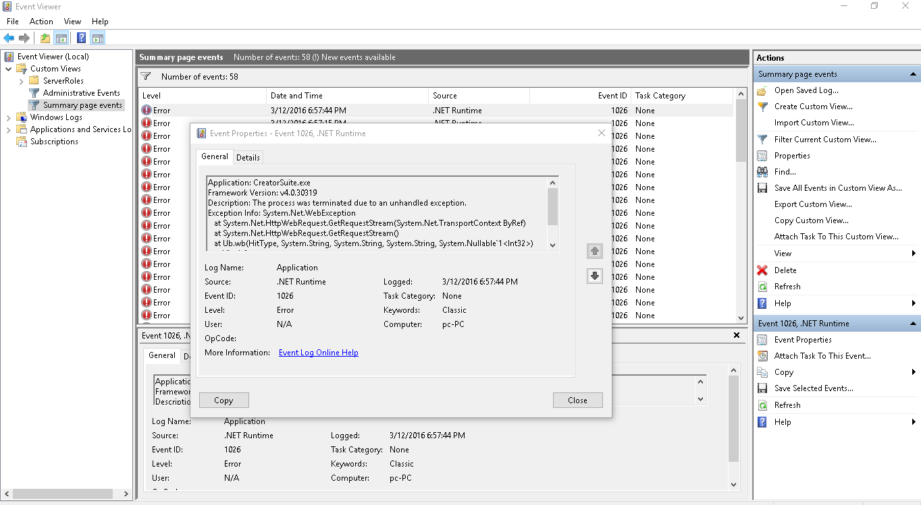Select the Event Viewer (Local) root node
The height and width of the screenshot is (505, 921).
pos(53,57)
